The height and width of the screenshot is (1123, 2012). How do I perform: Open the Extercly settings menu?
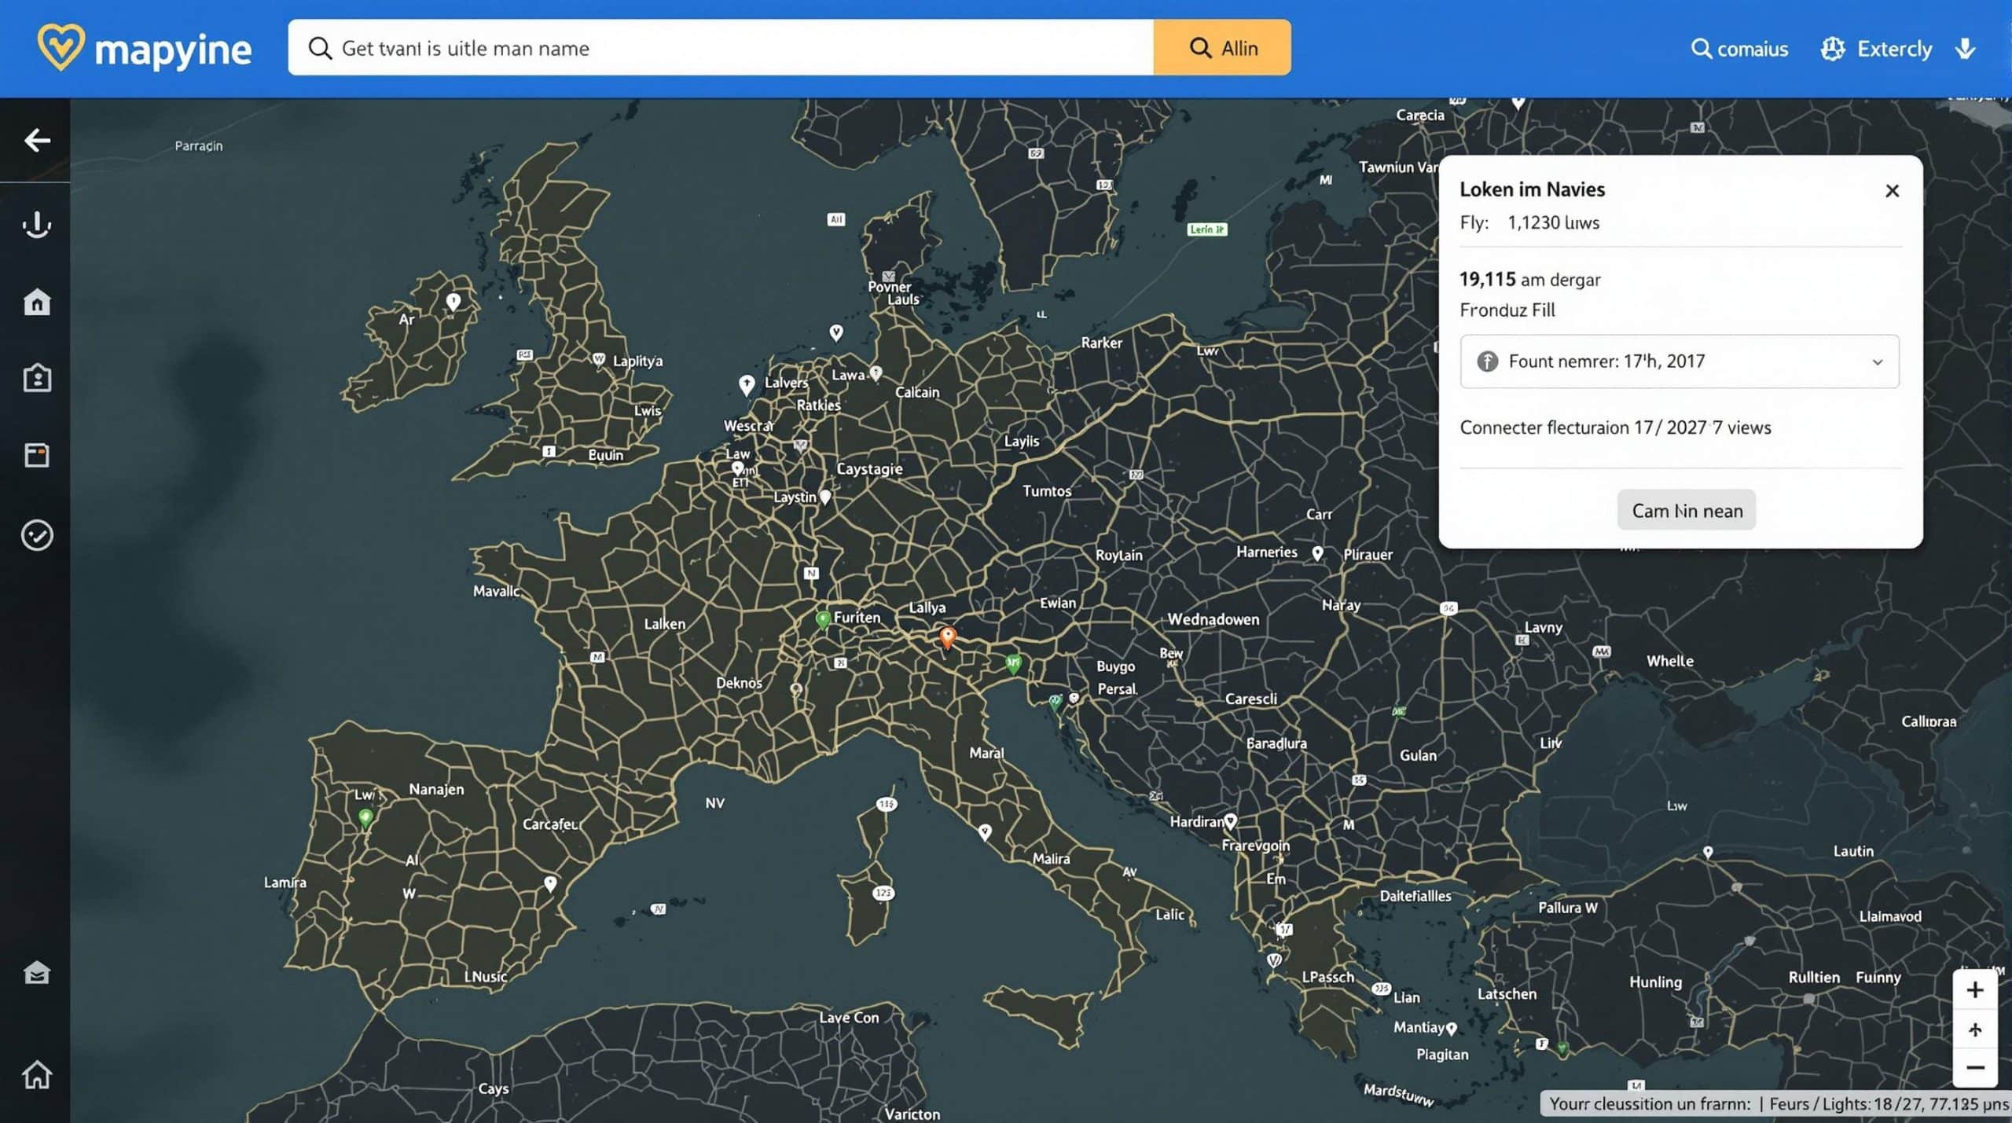click(x=1876, y=49)
